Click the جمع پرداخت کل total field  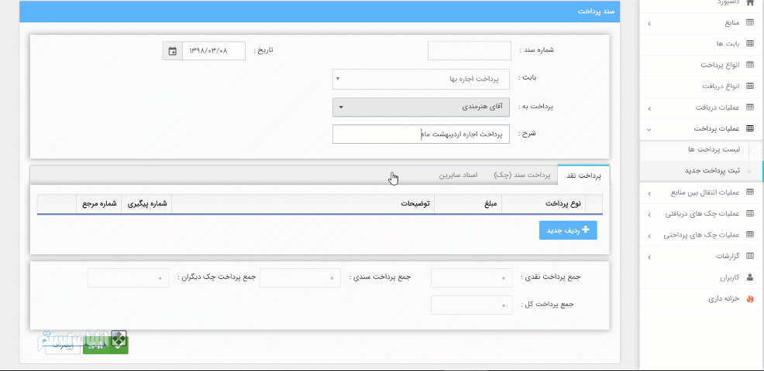tap(472, 305)
